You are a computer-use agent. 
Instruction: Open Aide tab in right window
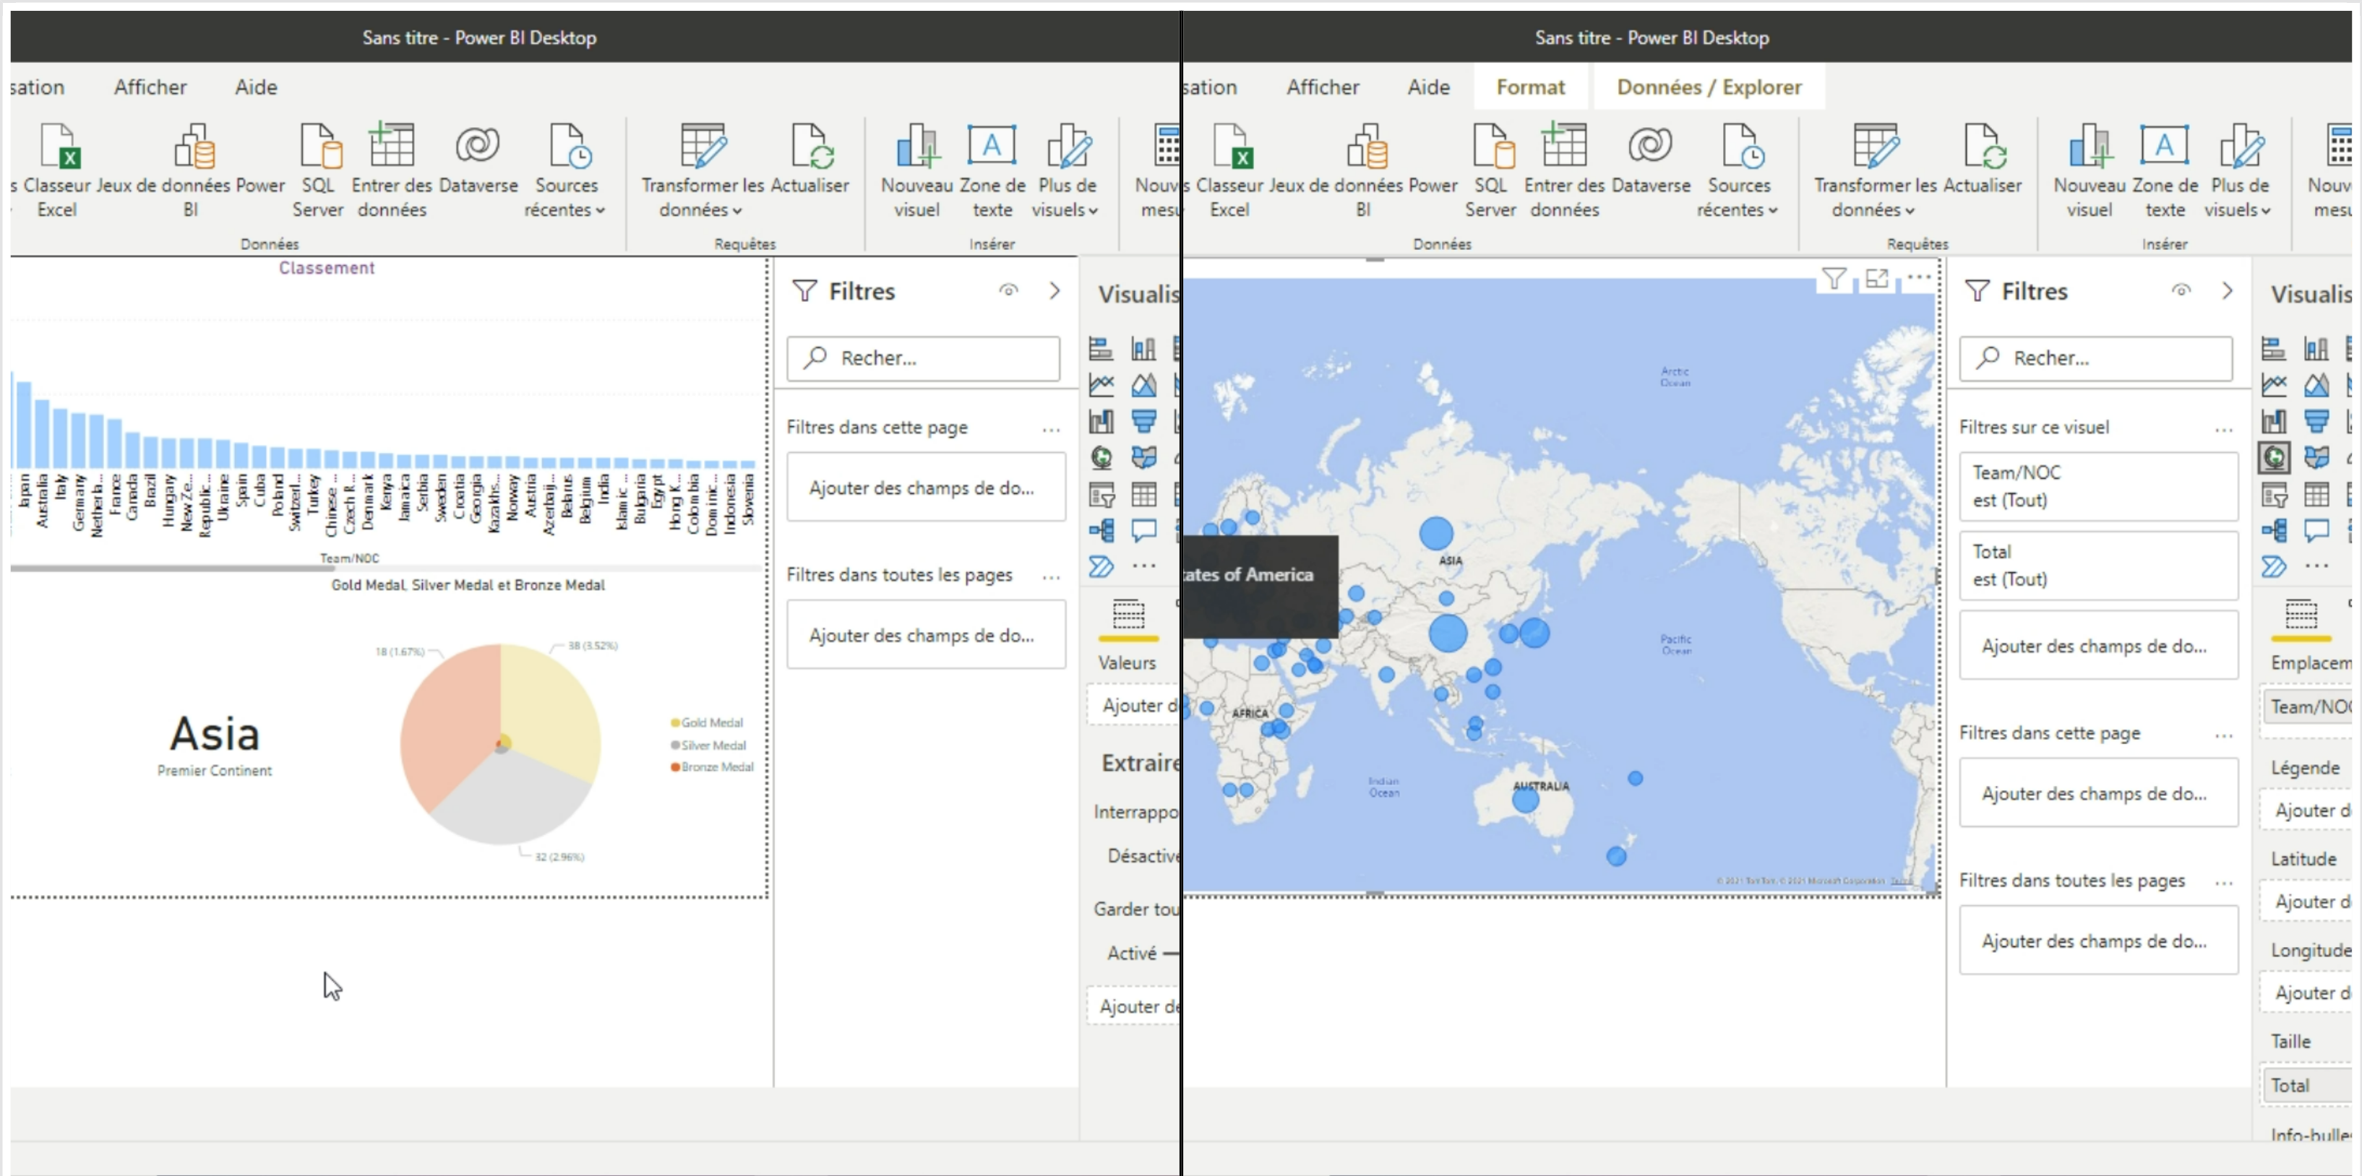pos(1429,87)
